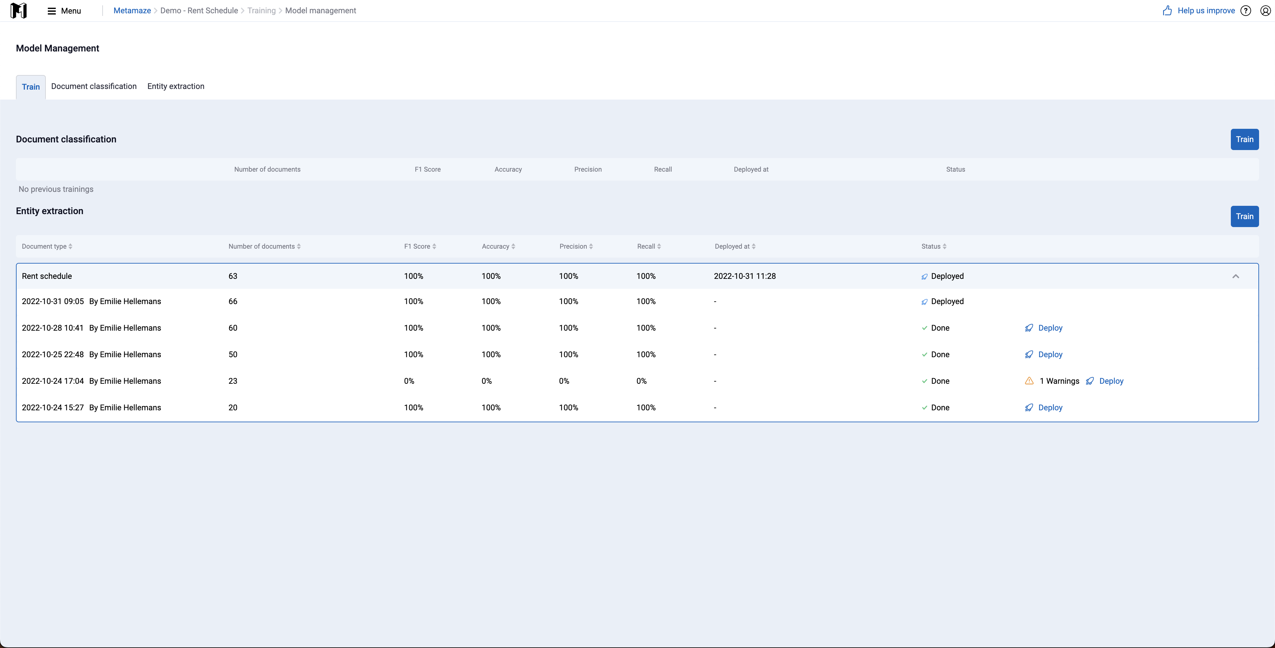Switch to Entity extraction tab
The image size is (1275, 648).
(x=176, y=86)
